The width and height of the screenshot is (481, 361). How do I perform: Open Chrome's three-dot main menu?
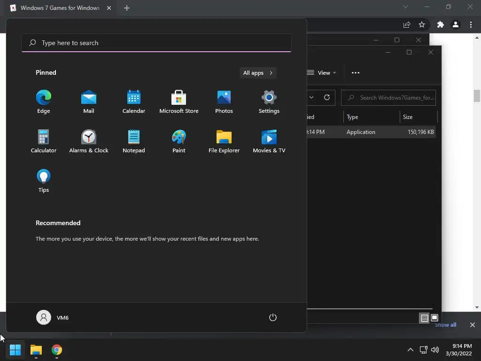(471, 24)
